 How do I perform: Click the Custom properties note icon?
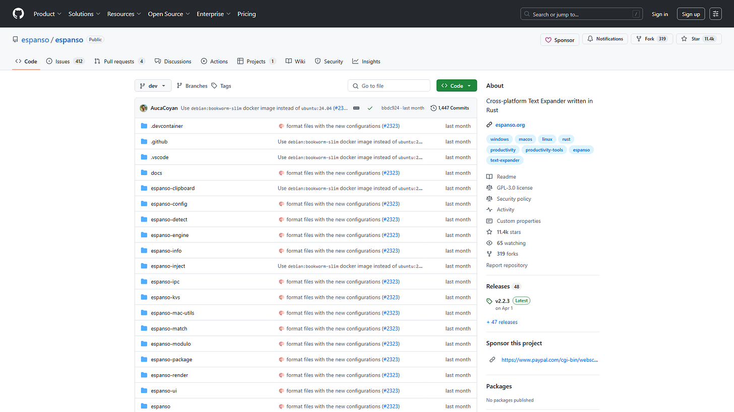pyautogui.click(x=489, y=221)
